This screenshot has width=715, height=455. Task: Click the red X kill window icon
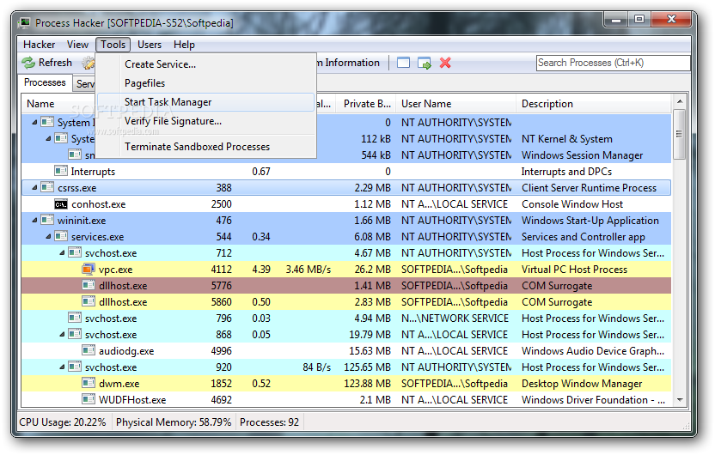445,63
